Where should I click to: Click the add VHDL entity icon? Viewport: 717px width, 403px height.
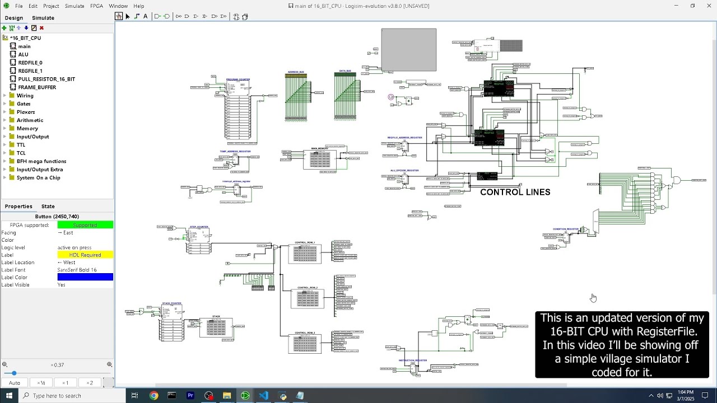coord(12,28)
